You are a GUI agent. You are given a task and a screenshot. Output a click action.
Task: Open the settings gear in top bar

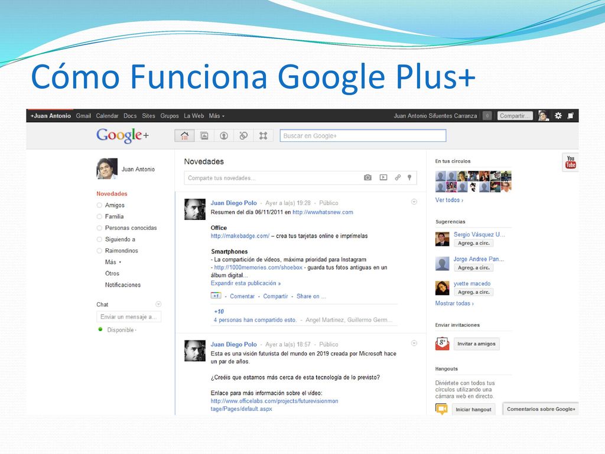(558, 115)
